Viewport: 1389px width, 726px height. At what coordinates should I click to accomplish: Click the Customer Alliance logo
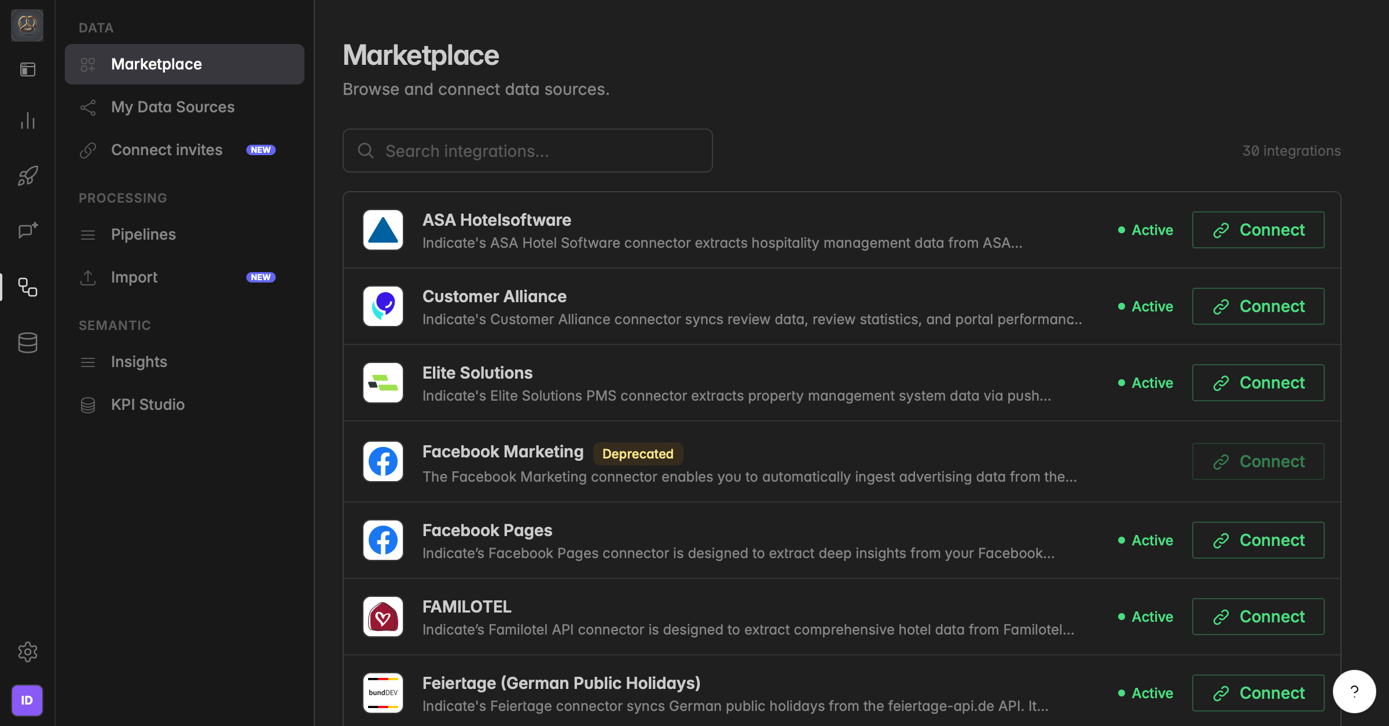pyautogui.click(x=383, y=306)
